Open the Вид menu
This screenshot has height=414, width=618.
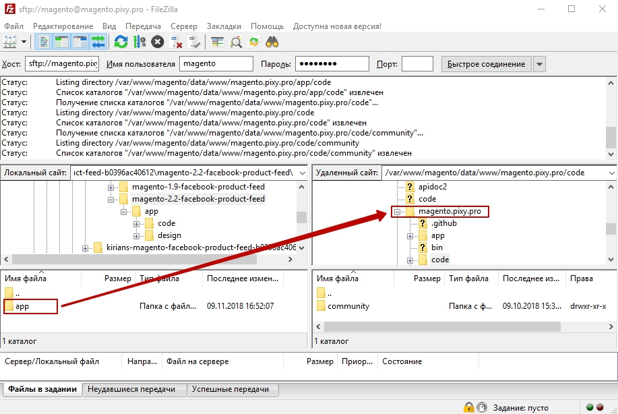[x=109, y=26]
